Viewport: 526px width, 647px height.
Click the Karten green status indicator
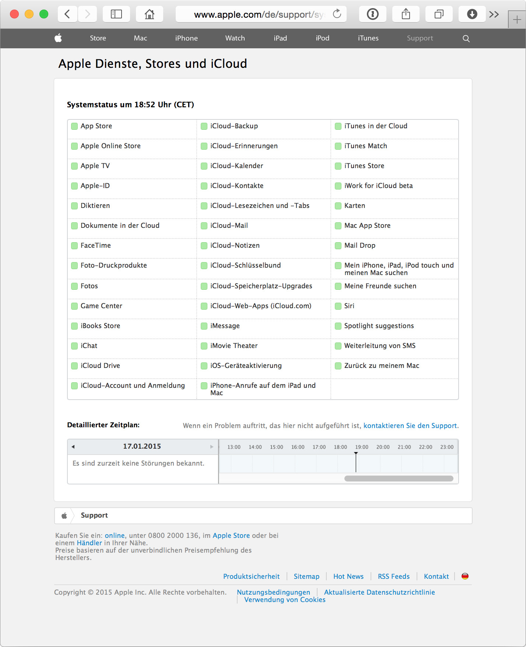(x=338, y=206)
